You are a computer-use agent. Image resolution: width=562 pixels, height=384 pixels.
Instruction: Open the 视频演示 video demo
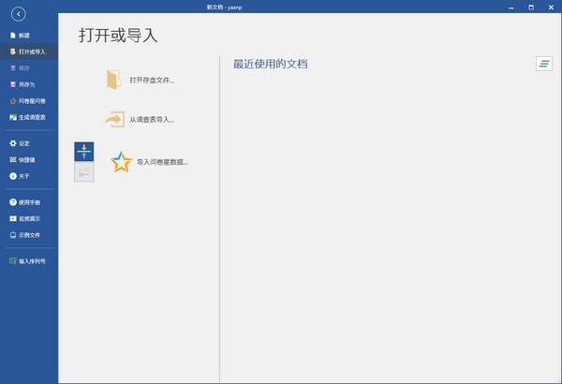click(29, 218)
